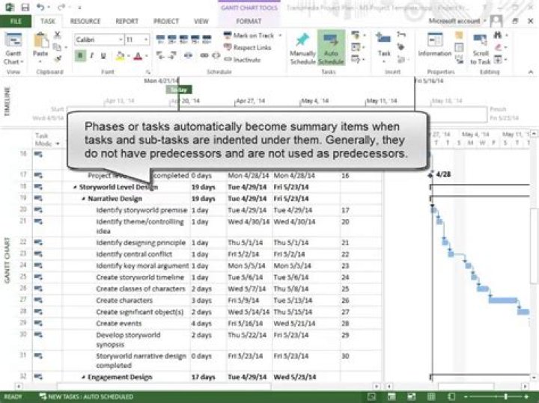This screenshot has height=403, width=539.
Task: Click Mark on Track button
Action: (x=249, y=35)
